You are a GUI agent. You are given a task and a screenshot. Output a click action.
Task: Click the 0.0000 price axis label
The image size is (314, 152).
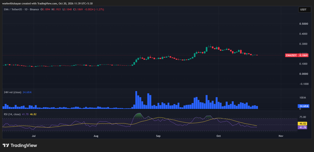click(304, 74)
